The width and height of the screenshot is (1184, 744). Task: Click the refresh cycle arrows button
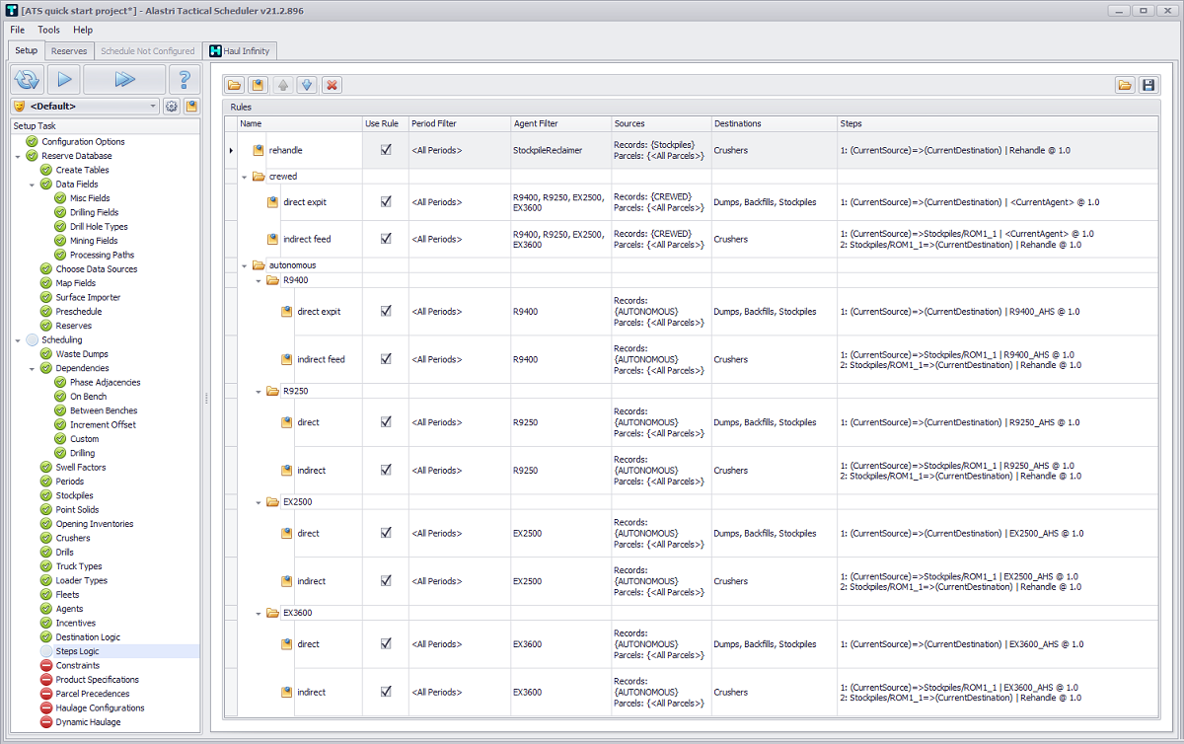[28, 80]
